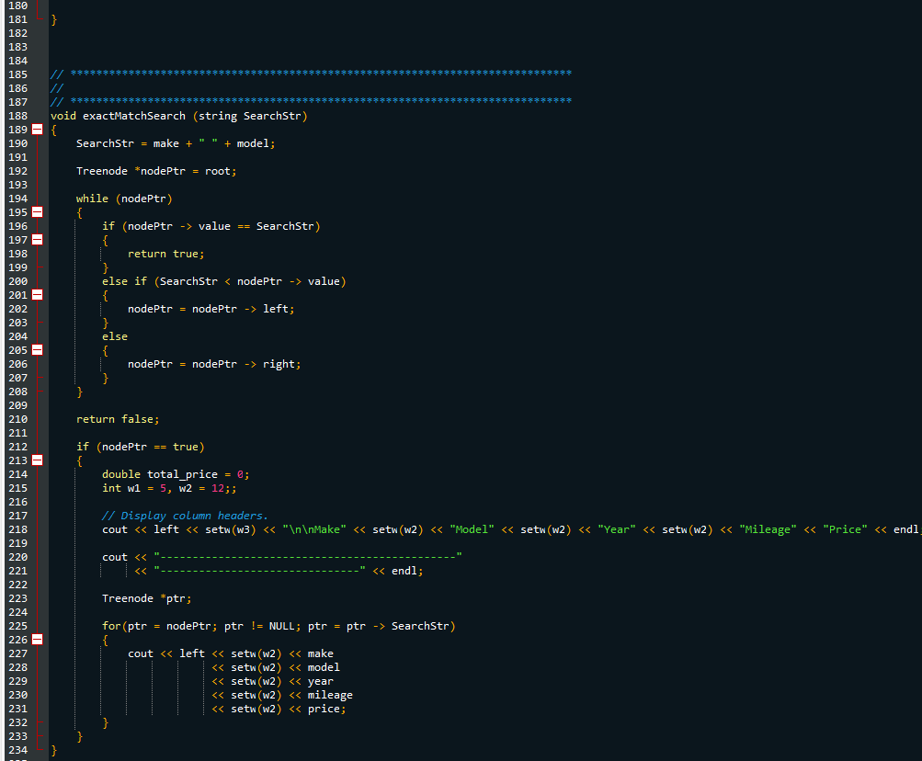Click the "Model" string literal

(x=472, y=530)
